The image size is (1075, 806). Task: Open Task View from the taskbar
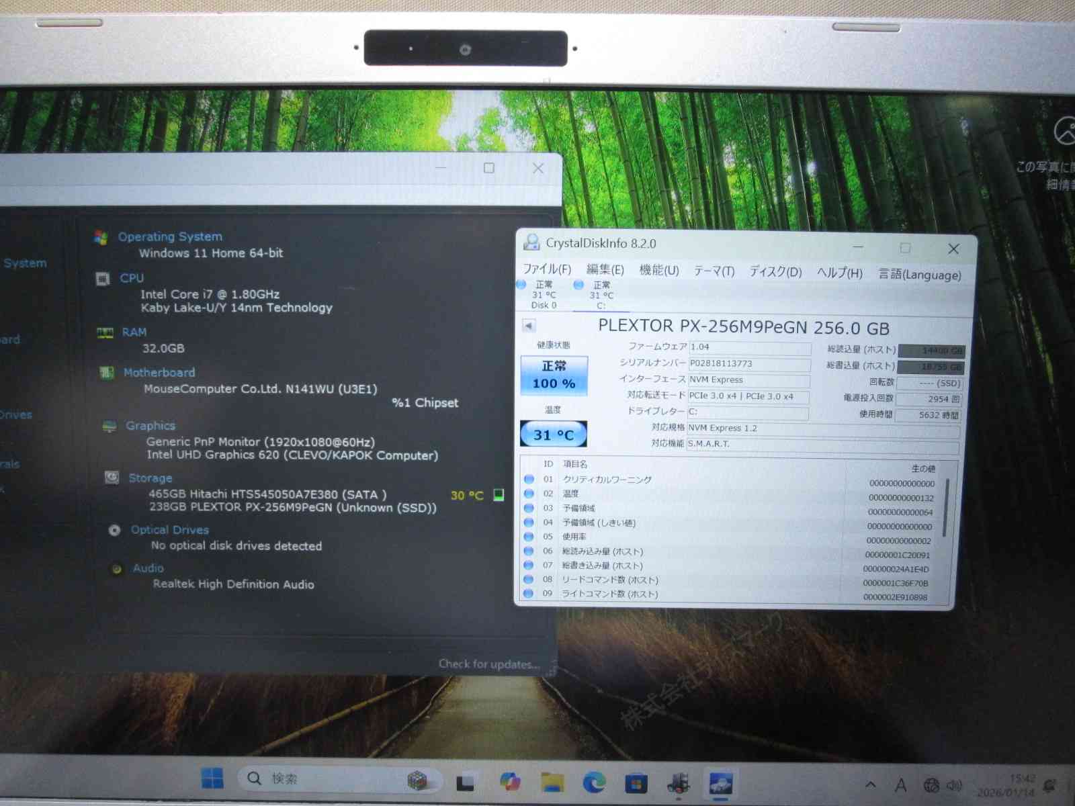465,782
